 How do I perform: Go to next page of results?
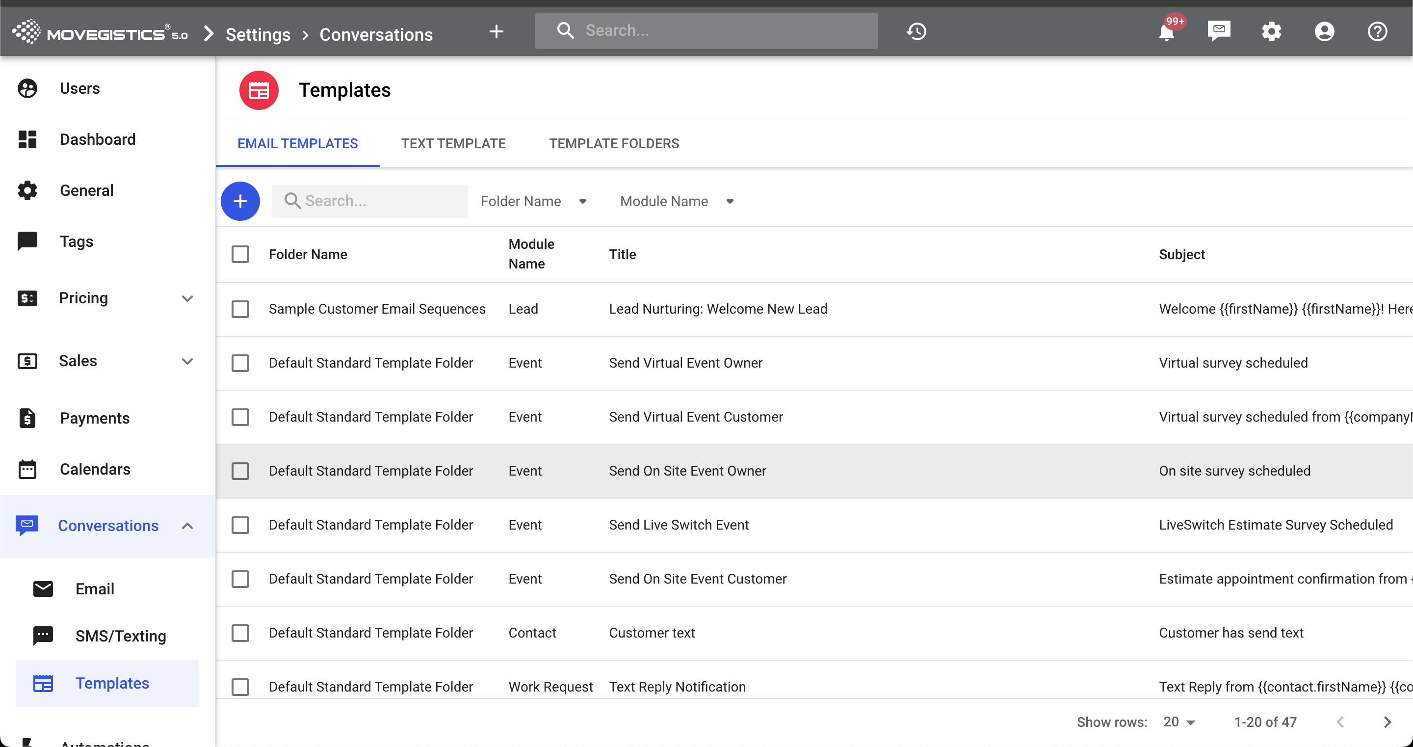coord(1387,722)
